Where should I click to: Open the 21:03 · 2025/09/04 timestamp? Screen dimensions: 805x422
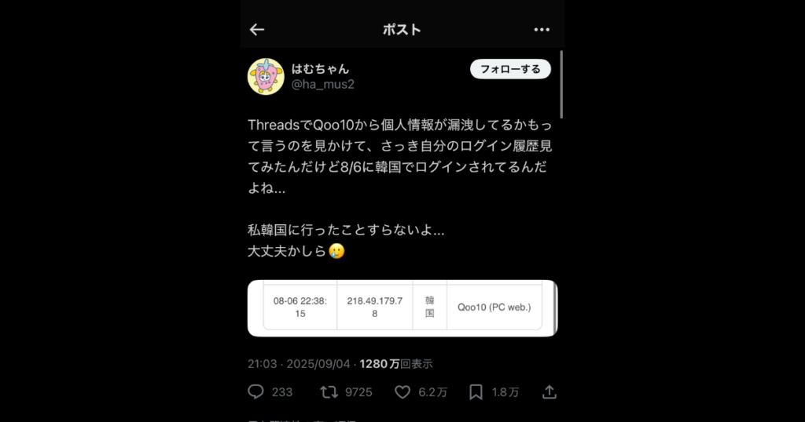299,364
